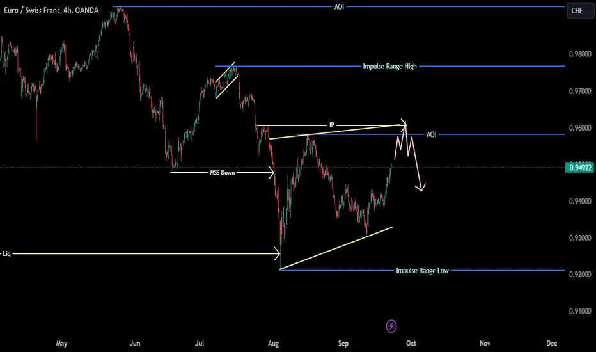Click the 0.97000 price axis value
Screen dimensions: 596x352
580,91
